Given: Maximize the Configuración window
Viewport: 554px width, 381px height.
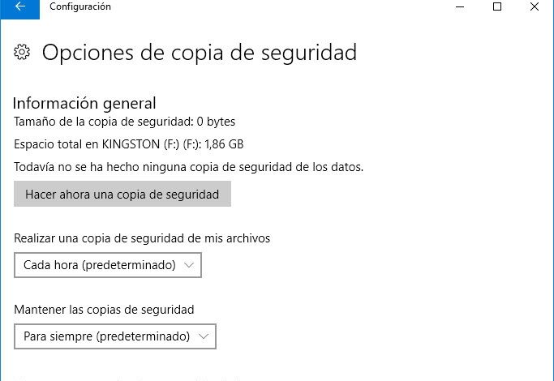Looking at the screenshot, I should (497, 6).
